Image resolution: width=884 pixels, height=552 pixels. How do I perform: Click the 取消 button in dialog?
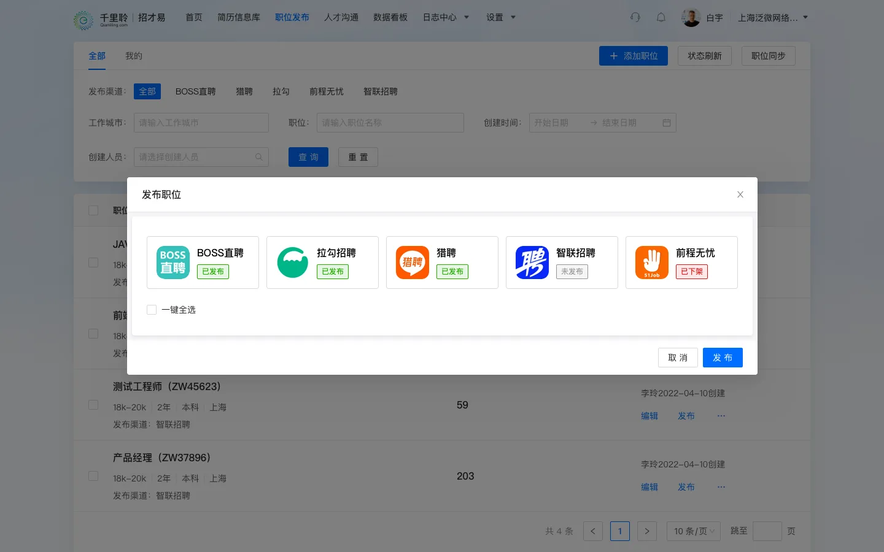point(678,358)
